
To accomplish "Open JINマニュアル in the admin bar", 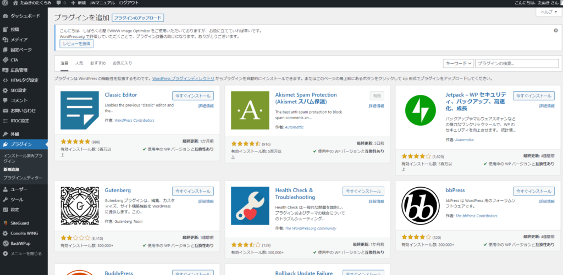I will 102,3.
